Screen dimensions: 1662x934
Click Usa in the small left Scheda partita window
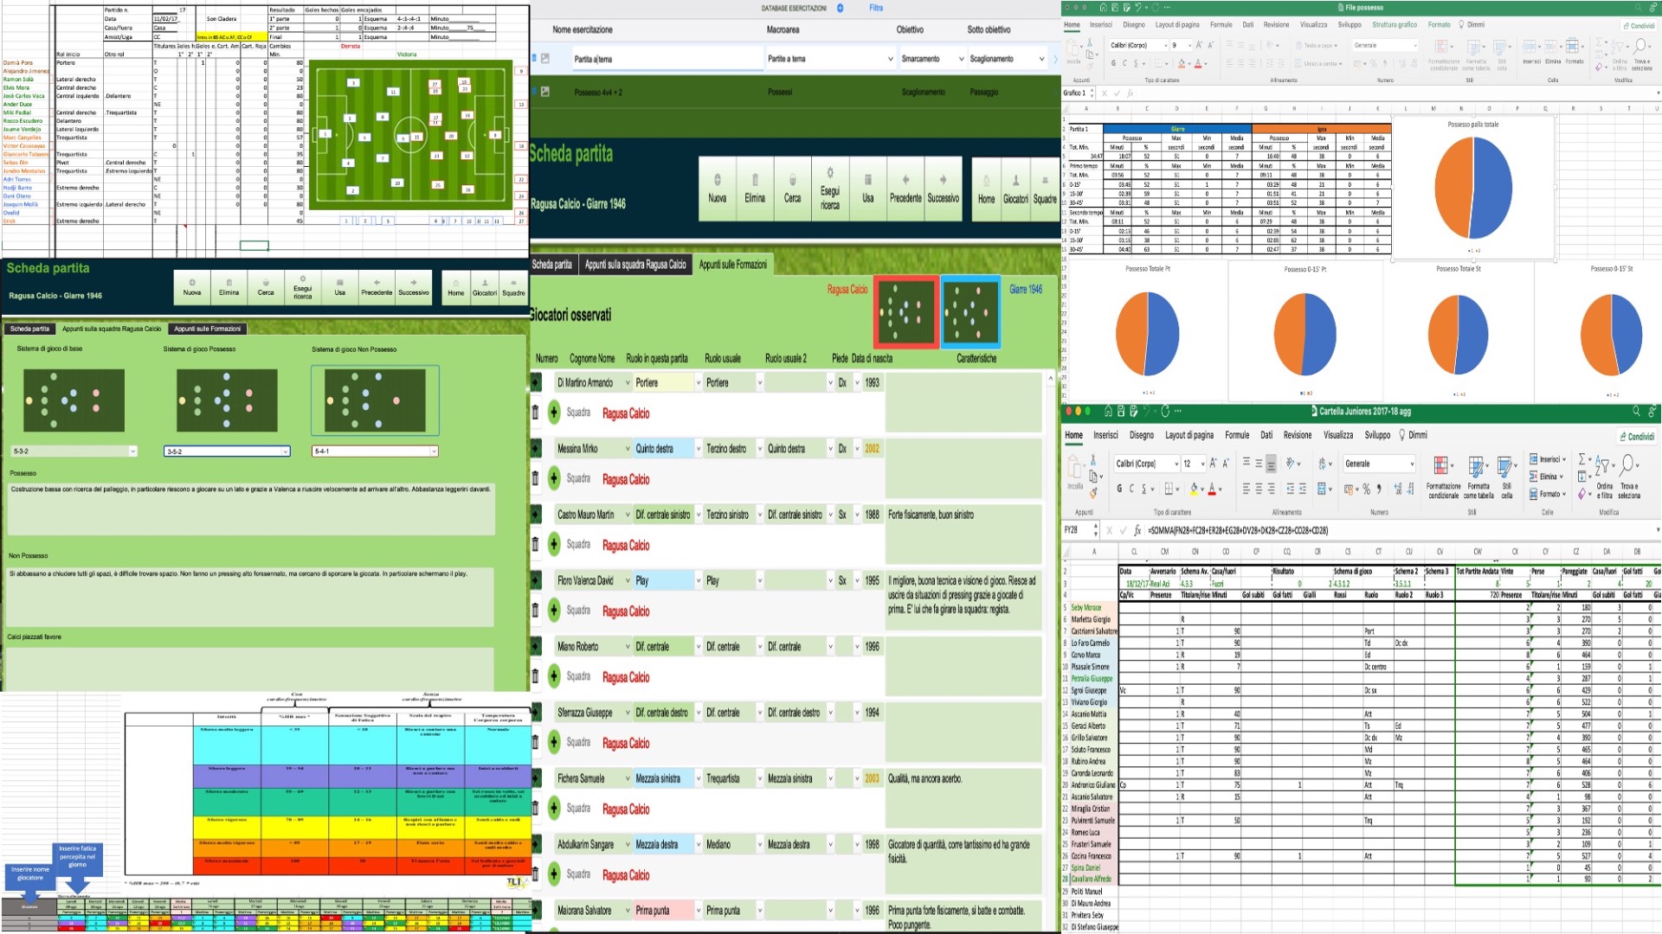(340, 286)
